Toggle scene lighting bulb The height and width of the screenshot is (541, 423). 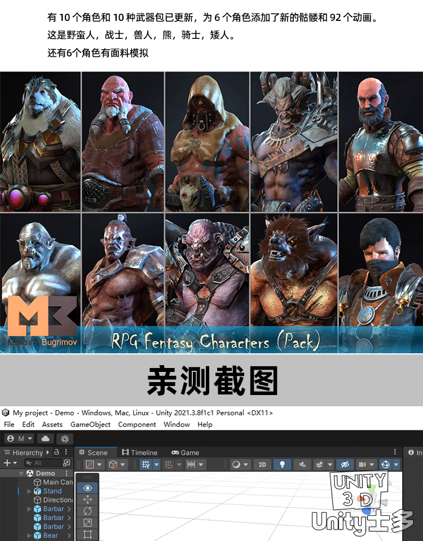pos(282,464)
